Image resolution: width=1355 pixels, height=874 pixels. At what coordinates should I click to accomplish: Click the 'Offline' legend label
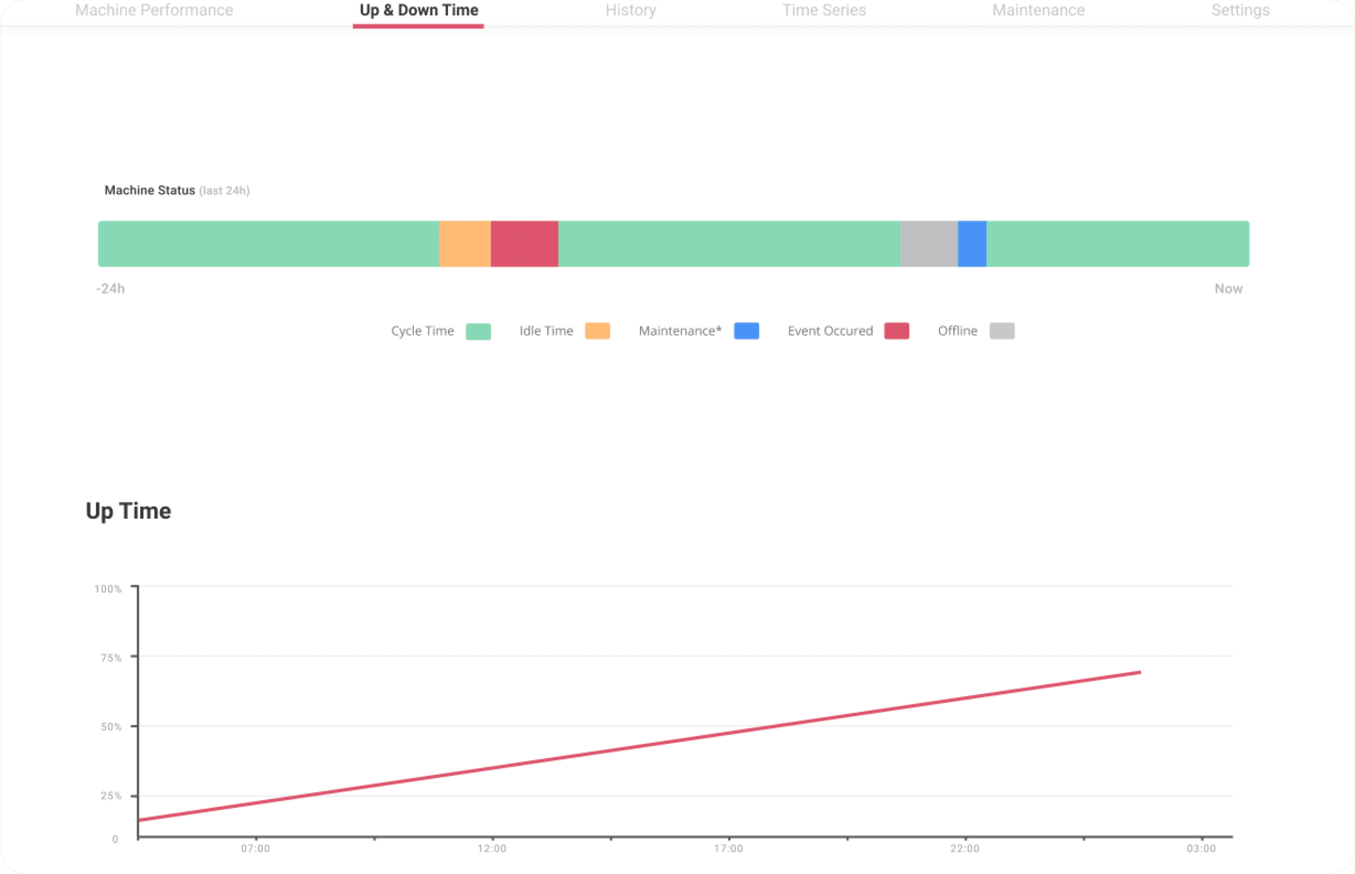tap(957, 331)
